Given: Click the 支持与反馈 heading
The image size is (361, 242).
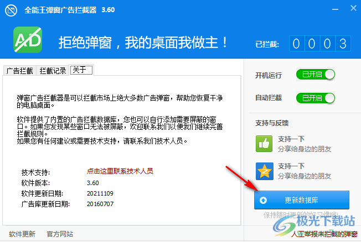Looking at the screenshot, I should click(272, 123).
